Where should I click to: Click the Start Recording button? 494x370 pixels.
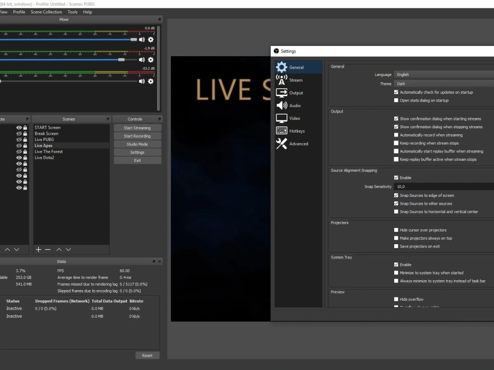137,136
